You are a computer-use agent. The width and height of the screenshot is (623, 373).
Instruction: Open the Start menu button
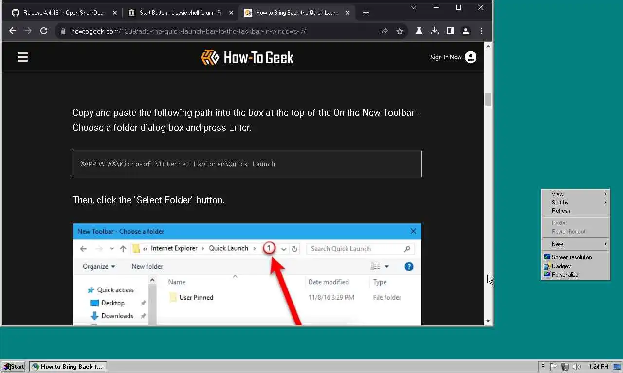point(13,367)
